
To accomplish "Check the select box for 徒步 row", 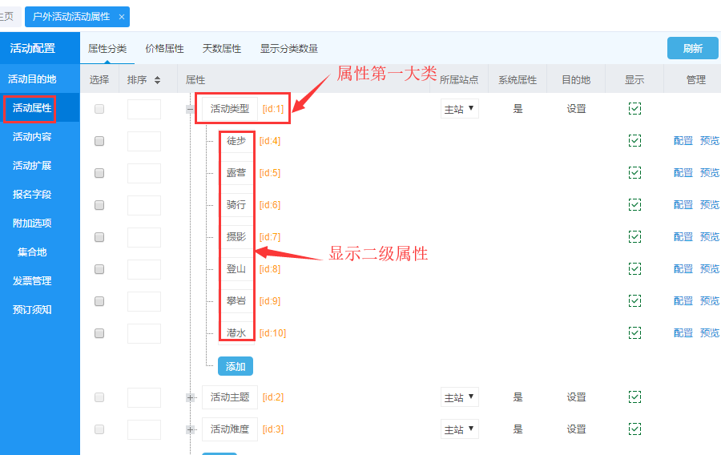I will (99, 141).
